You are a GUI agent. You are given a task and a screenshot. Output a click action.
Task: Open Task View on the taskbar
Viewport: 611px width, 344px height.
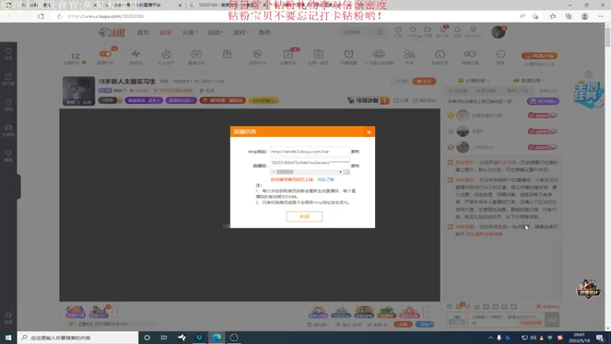164,337
